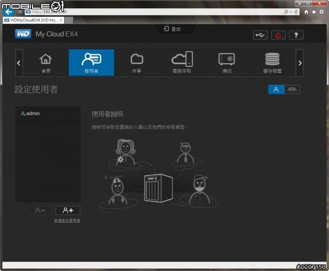Open the address bar dropdown arrow

point(291,12)
